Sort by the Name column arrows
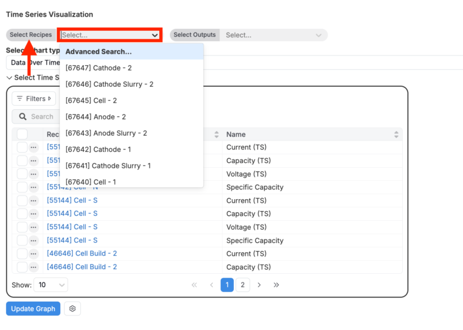 click(x=396, y=135)
